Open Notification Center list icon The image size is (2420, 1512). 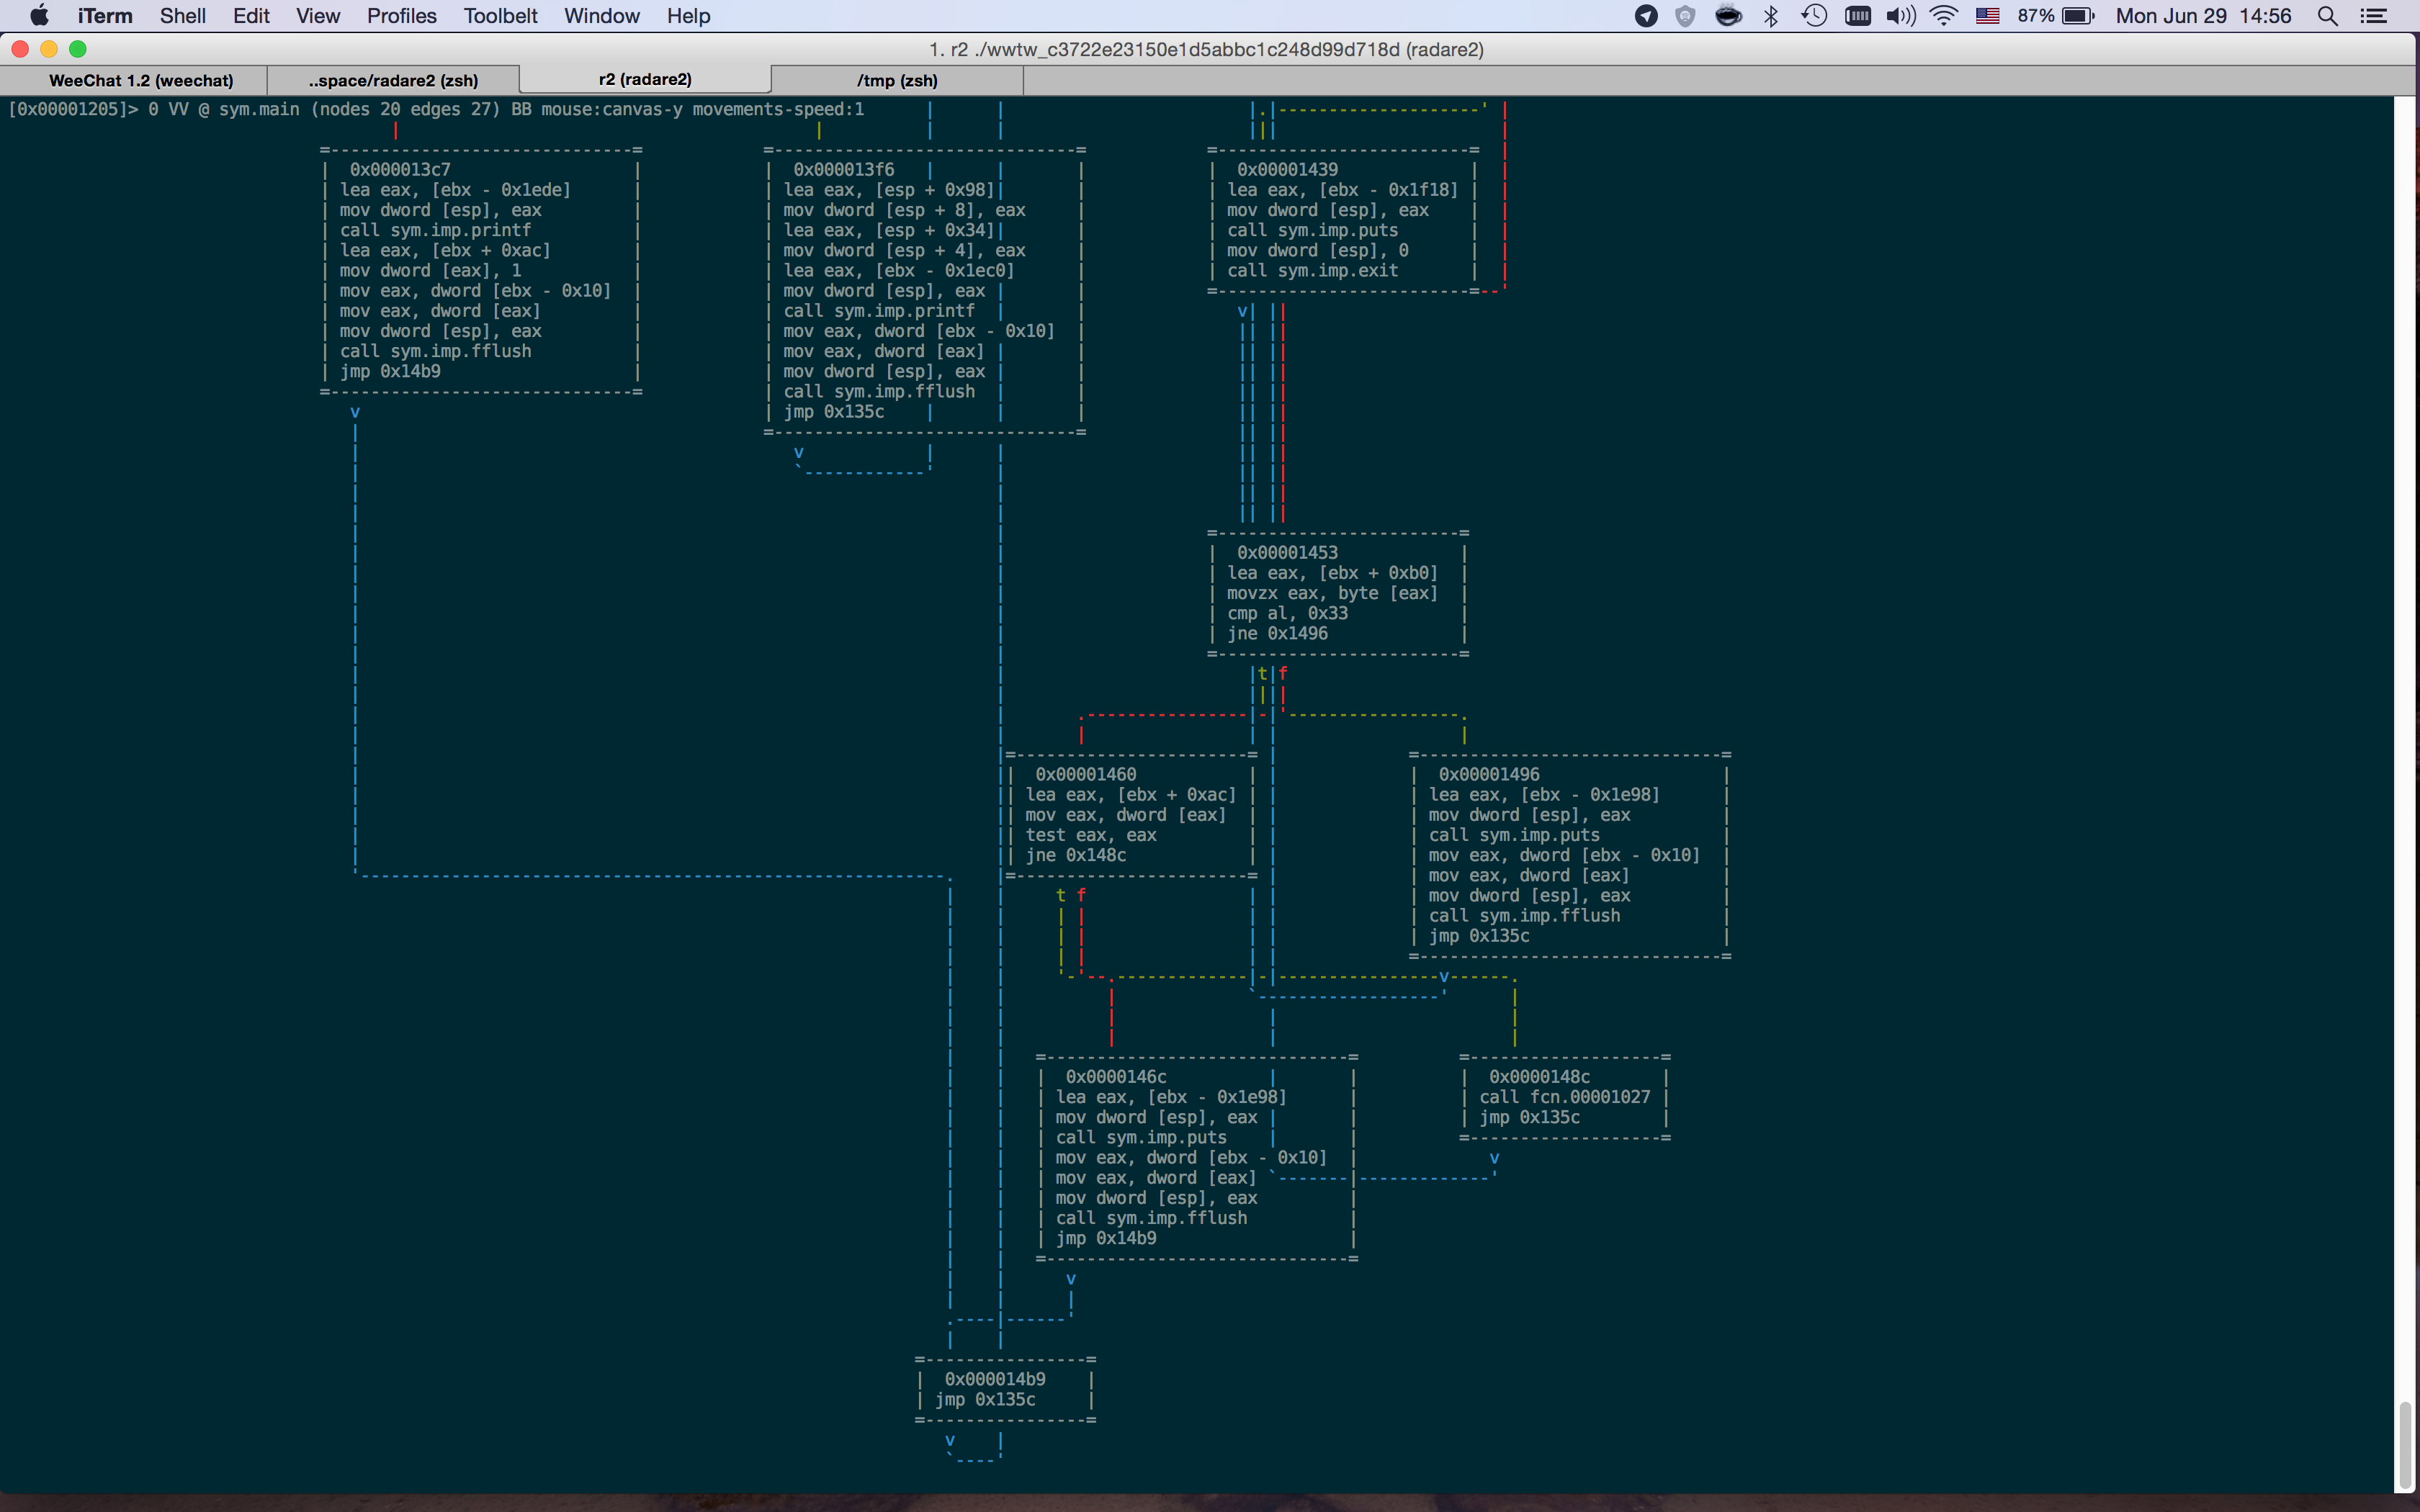[x=2374, y=16]
